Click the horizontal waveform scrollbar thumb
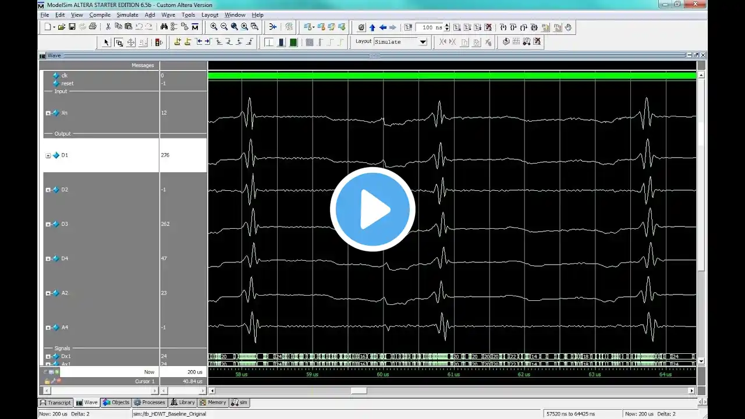745x419 pixels. click(359, 390)
